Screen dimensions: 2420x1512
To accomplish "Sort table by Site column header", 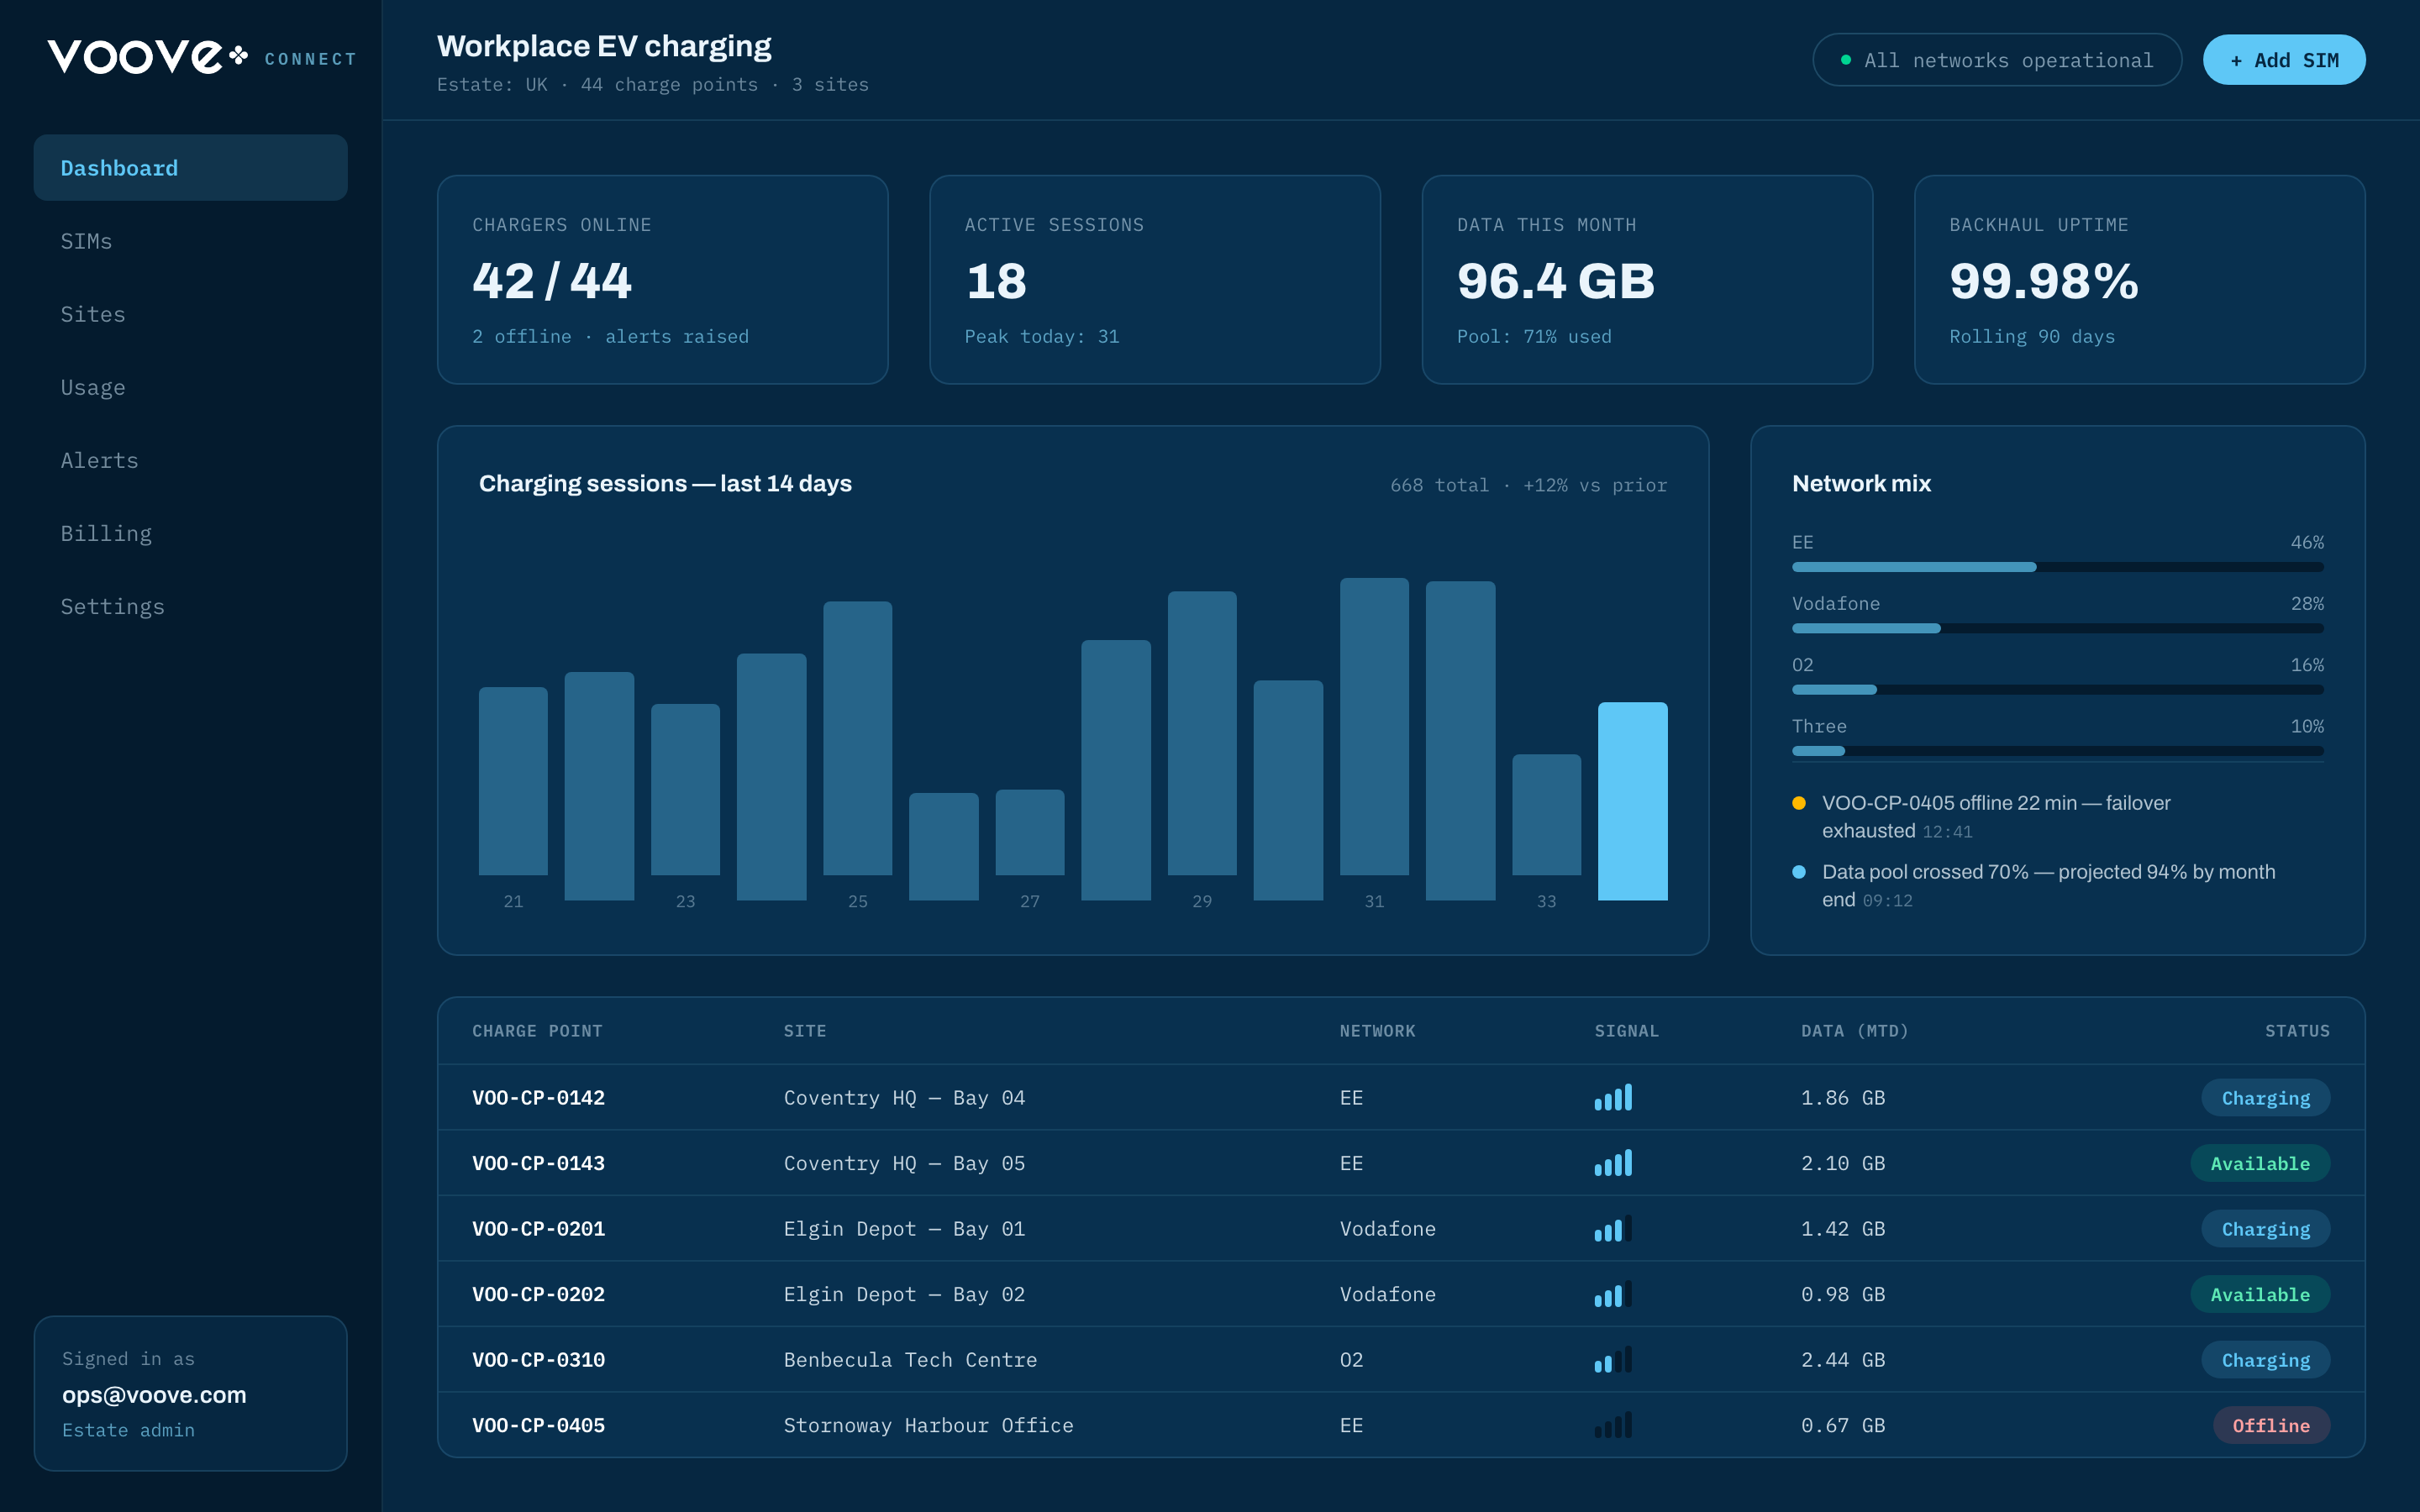I will (805, 1031).
